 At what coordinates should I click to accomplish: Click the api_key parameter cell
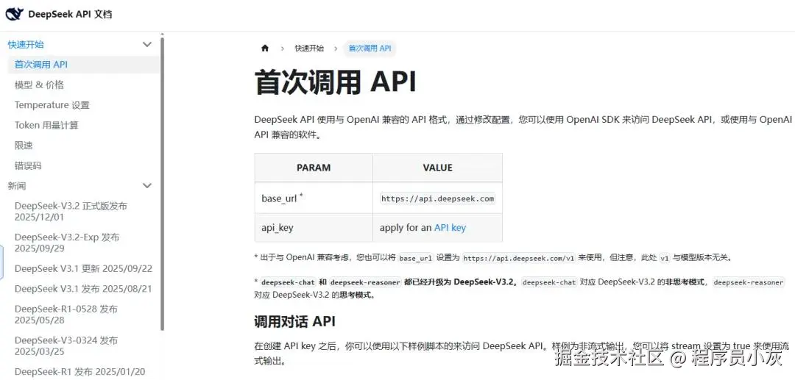pyautogui.click(x=314, y=228)
